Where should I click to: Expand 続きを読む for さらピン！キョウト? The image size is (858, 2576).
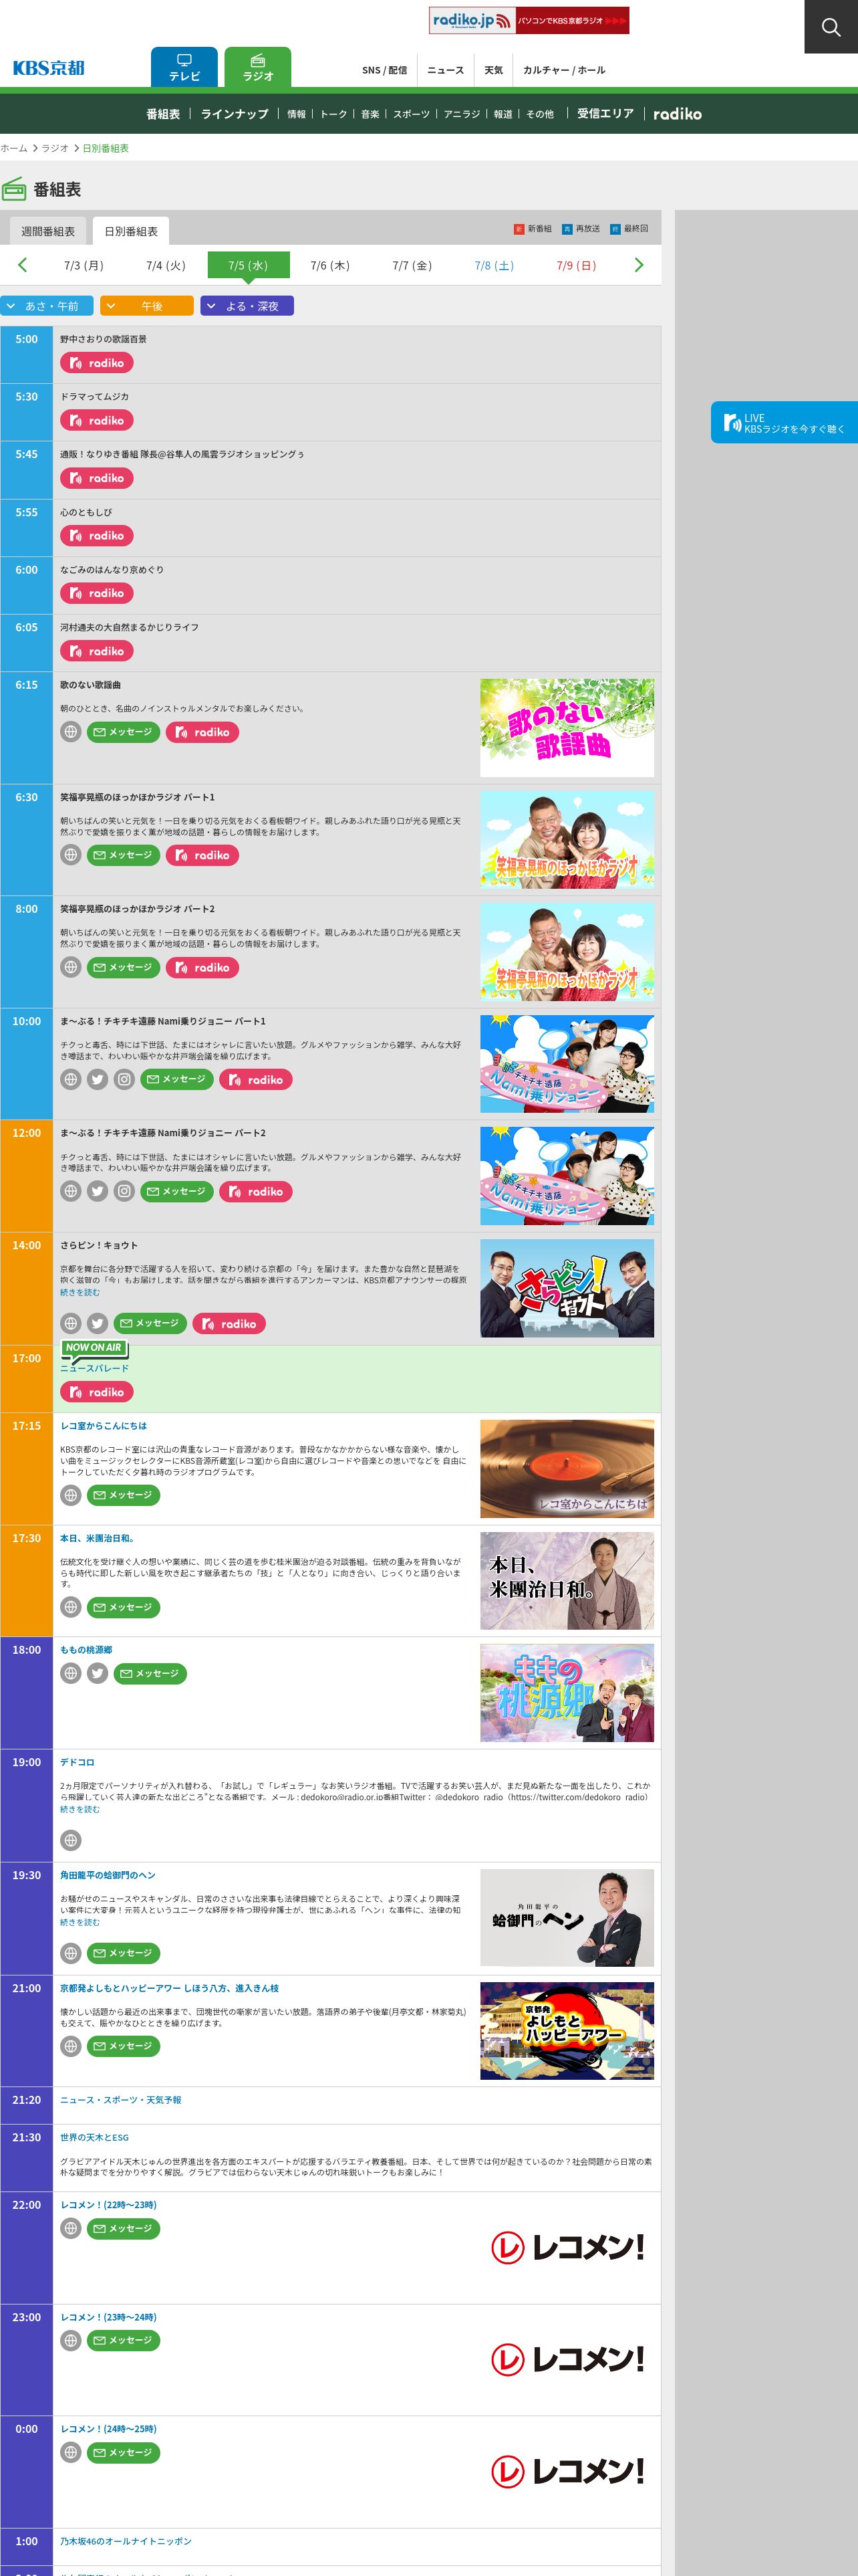80,1292
